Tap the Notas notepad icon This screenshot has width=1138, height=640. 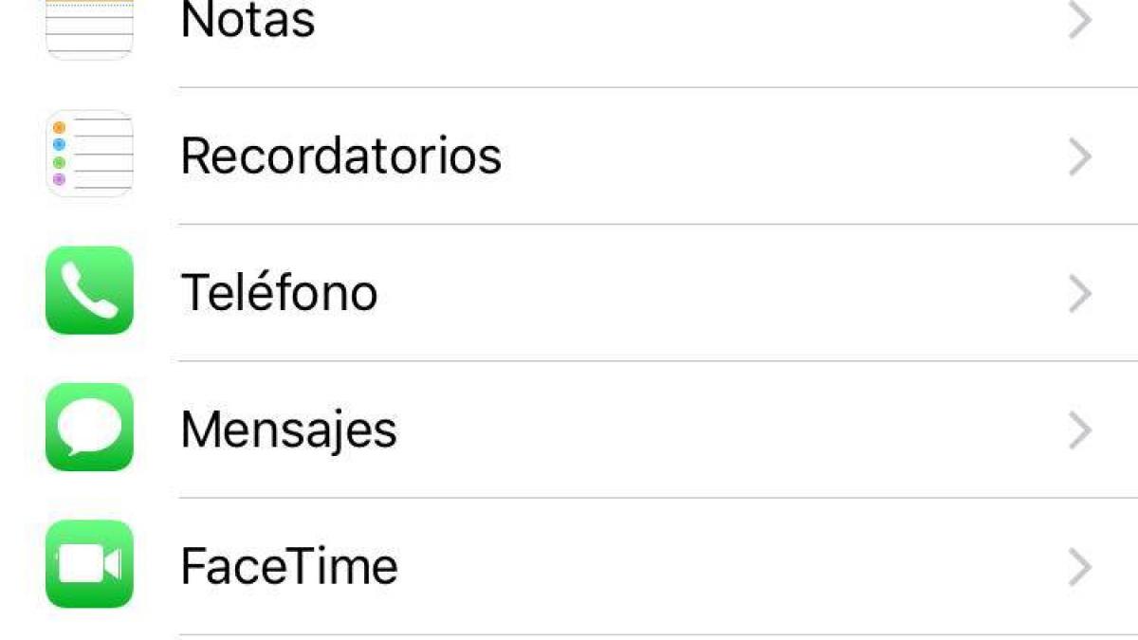click(x=89, y=29)
